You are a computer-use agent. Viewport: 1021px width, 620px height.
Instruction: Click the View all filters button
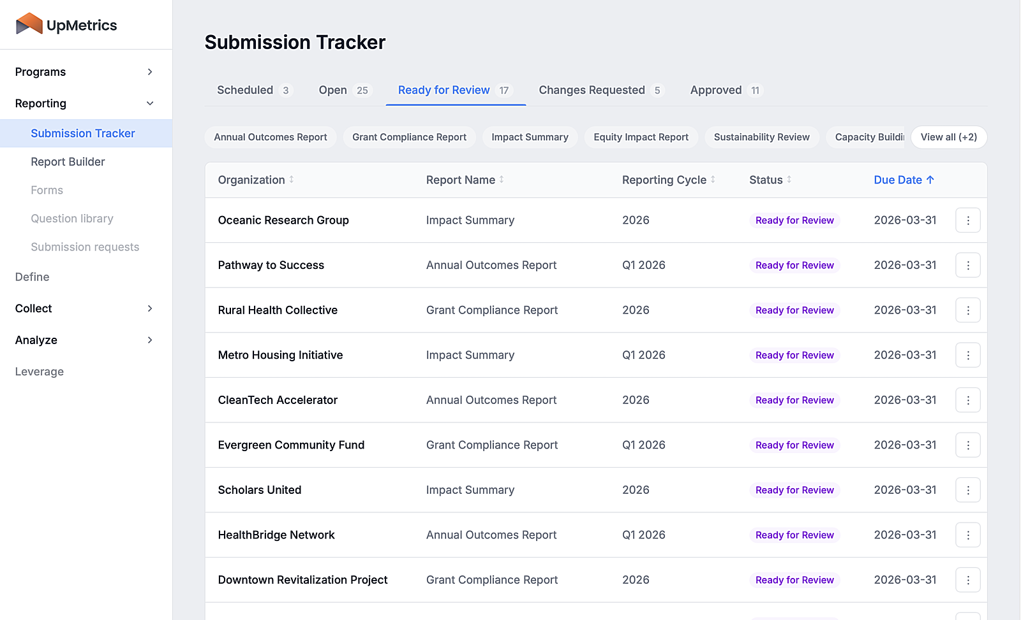(949, 137)
